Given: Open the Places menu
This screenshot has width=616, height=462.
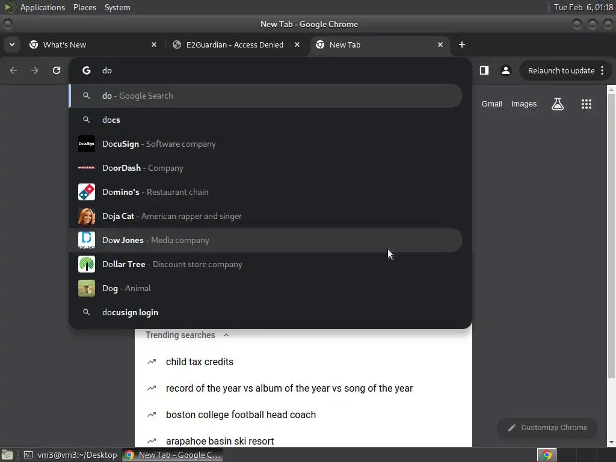Looking at the screenshot, I should pyautogui.click(x=85, y=7).
